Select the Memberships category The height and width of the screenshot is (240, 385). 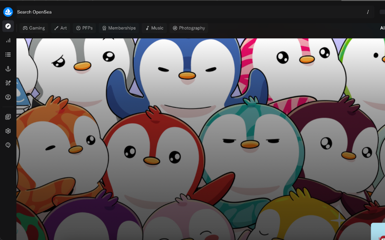point(119,28)
